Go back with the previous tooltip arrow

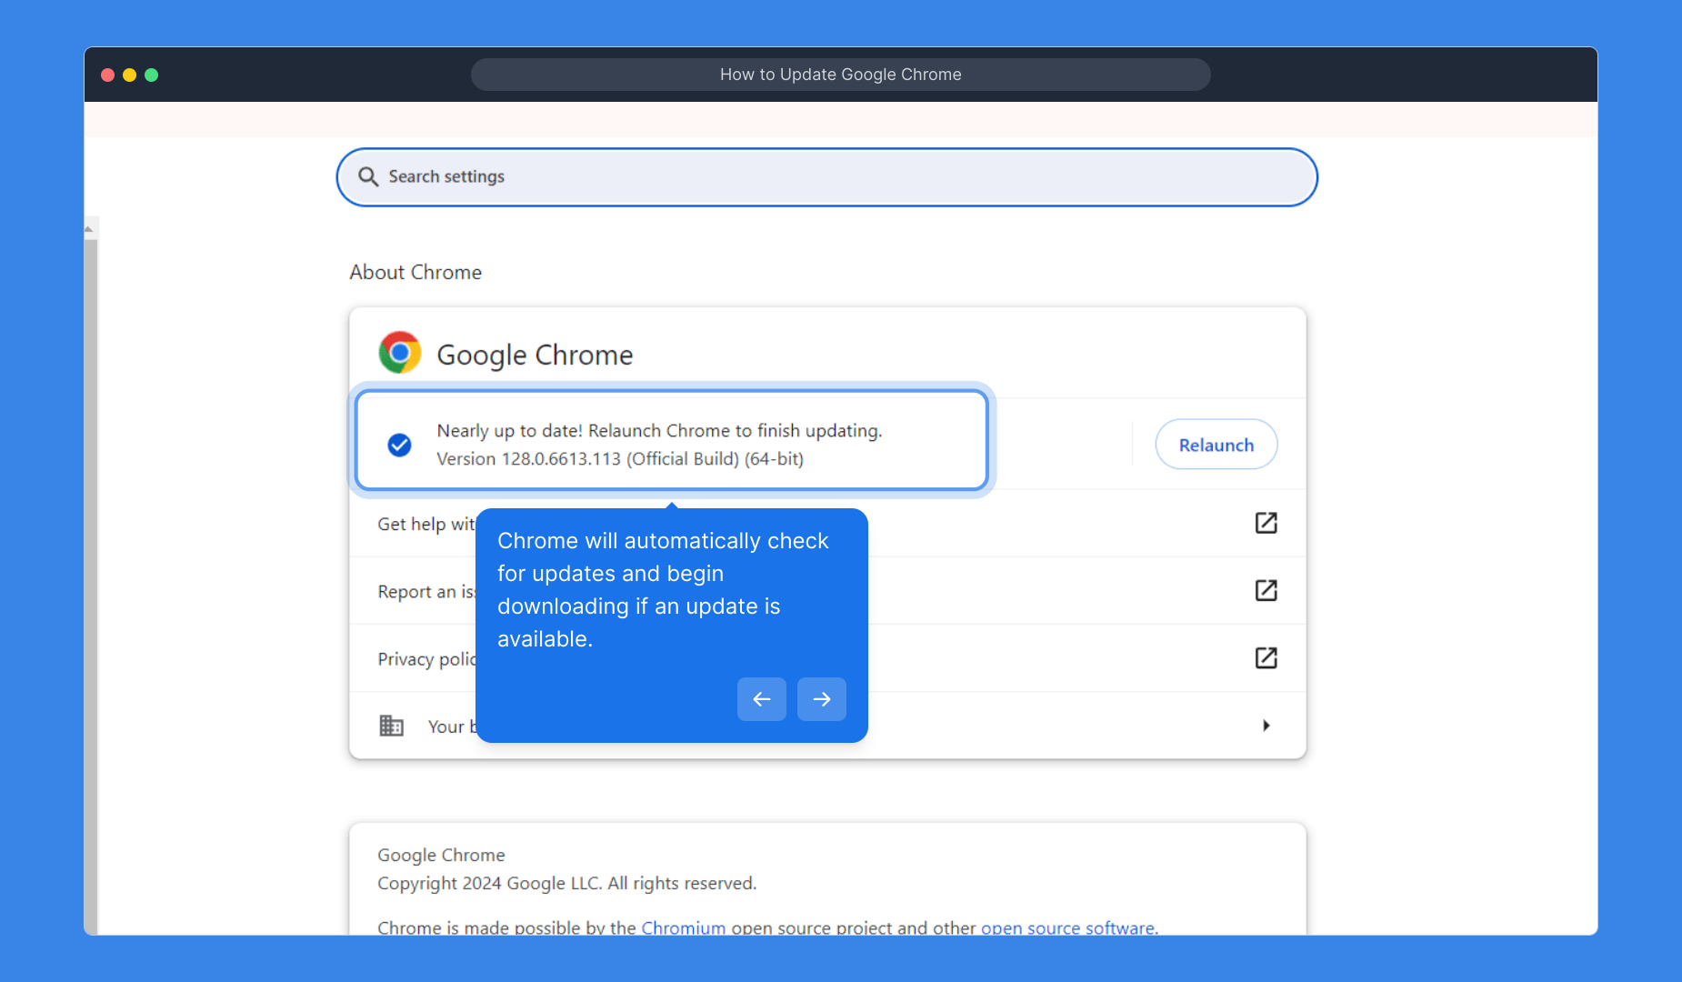pyautogui.click(x=761, y=699)
